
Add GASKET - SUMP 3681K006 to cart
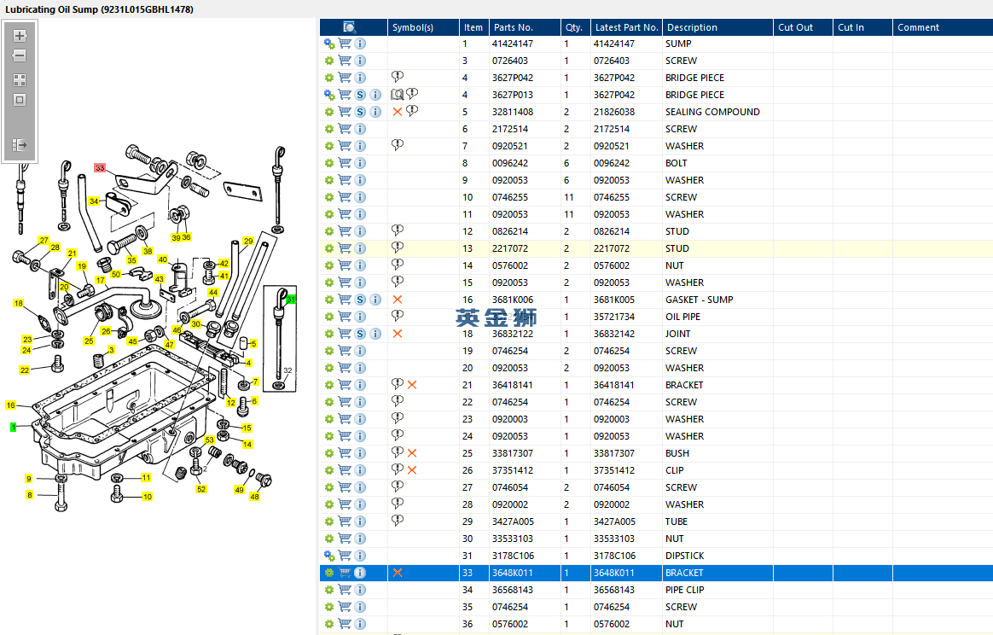(346, 300)
